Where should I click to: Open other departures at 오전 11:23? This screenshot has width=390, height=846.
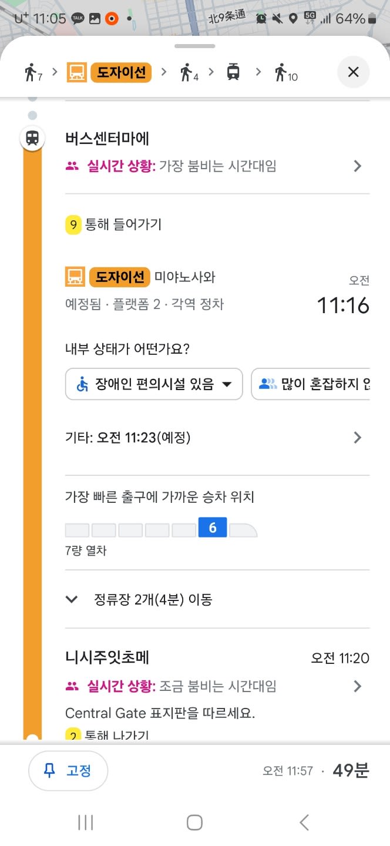pos(217,438)
